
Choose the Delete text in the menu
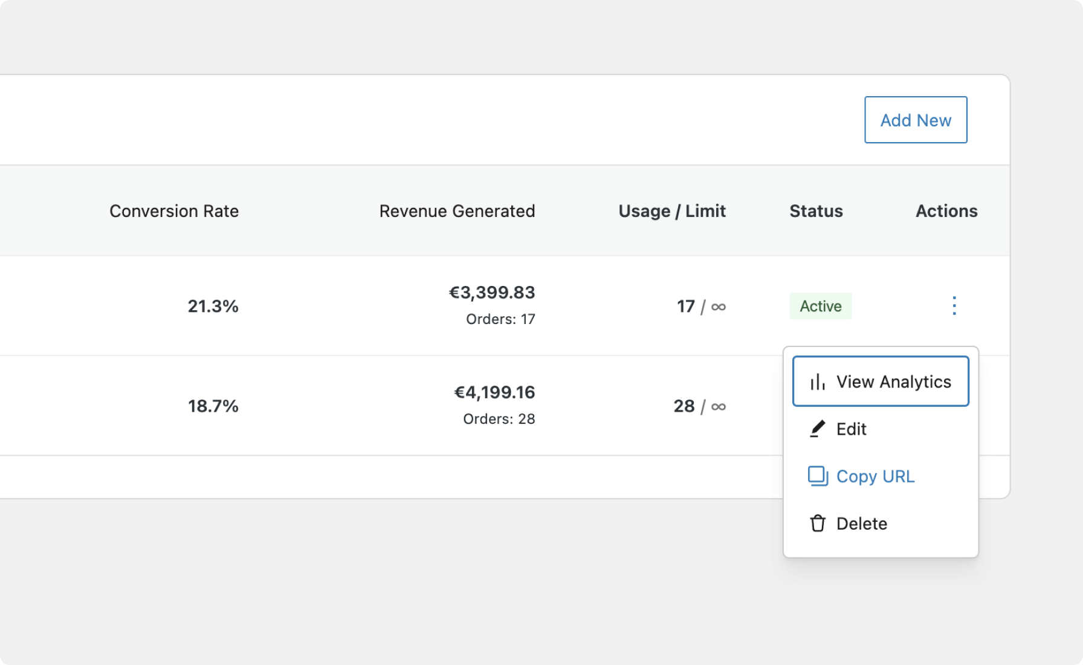click(x=861, y=524)
